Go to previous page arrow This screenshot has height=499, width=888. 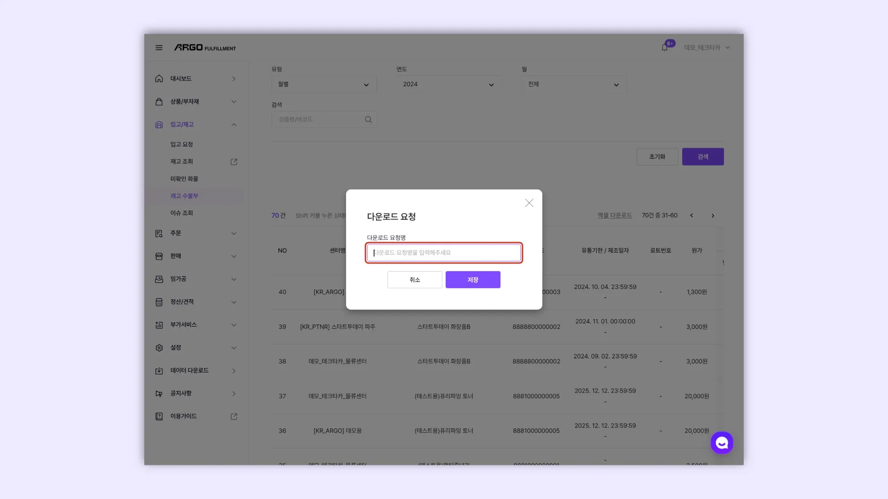(691, 216)
